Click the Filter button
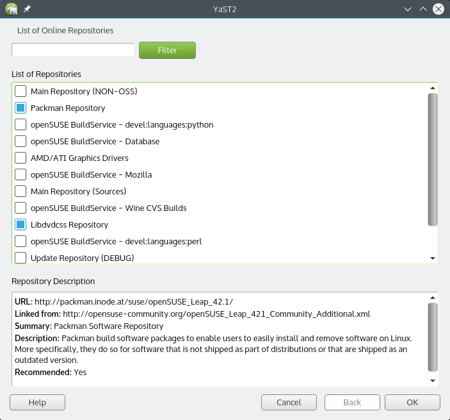The image size is (450, 420). 167,50
